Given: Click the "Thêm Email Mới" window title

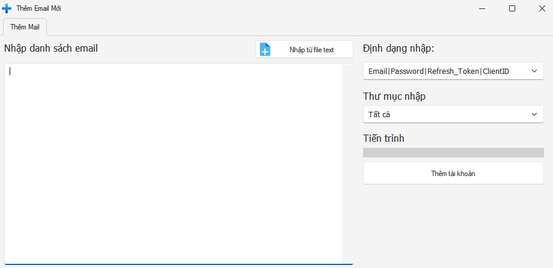Looking at the screenshot, I should click(x=39, y=8).
